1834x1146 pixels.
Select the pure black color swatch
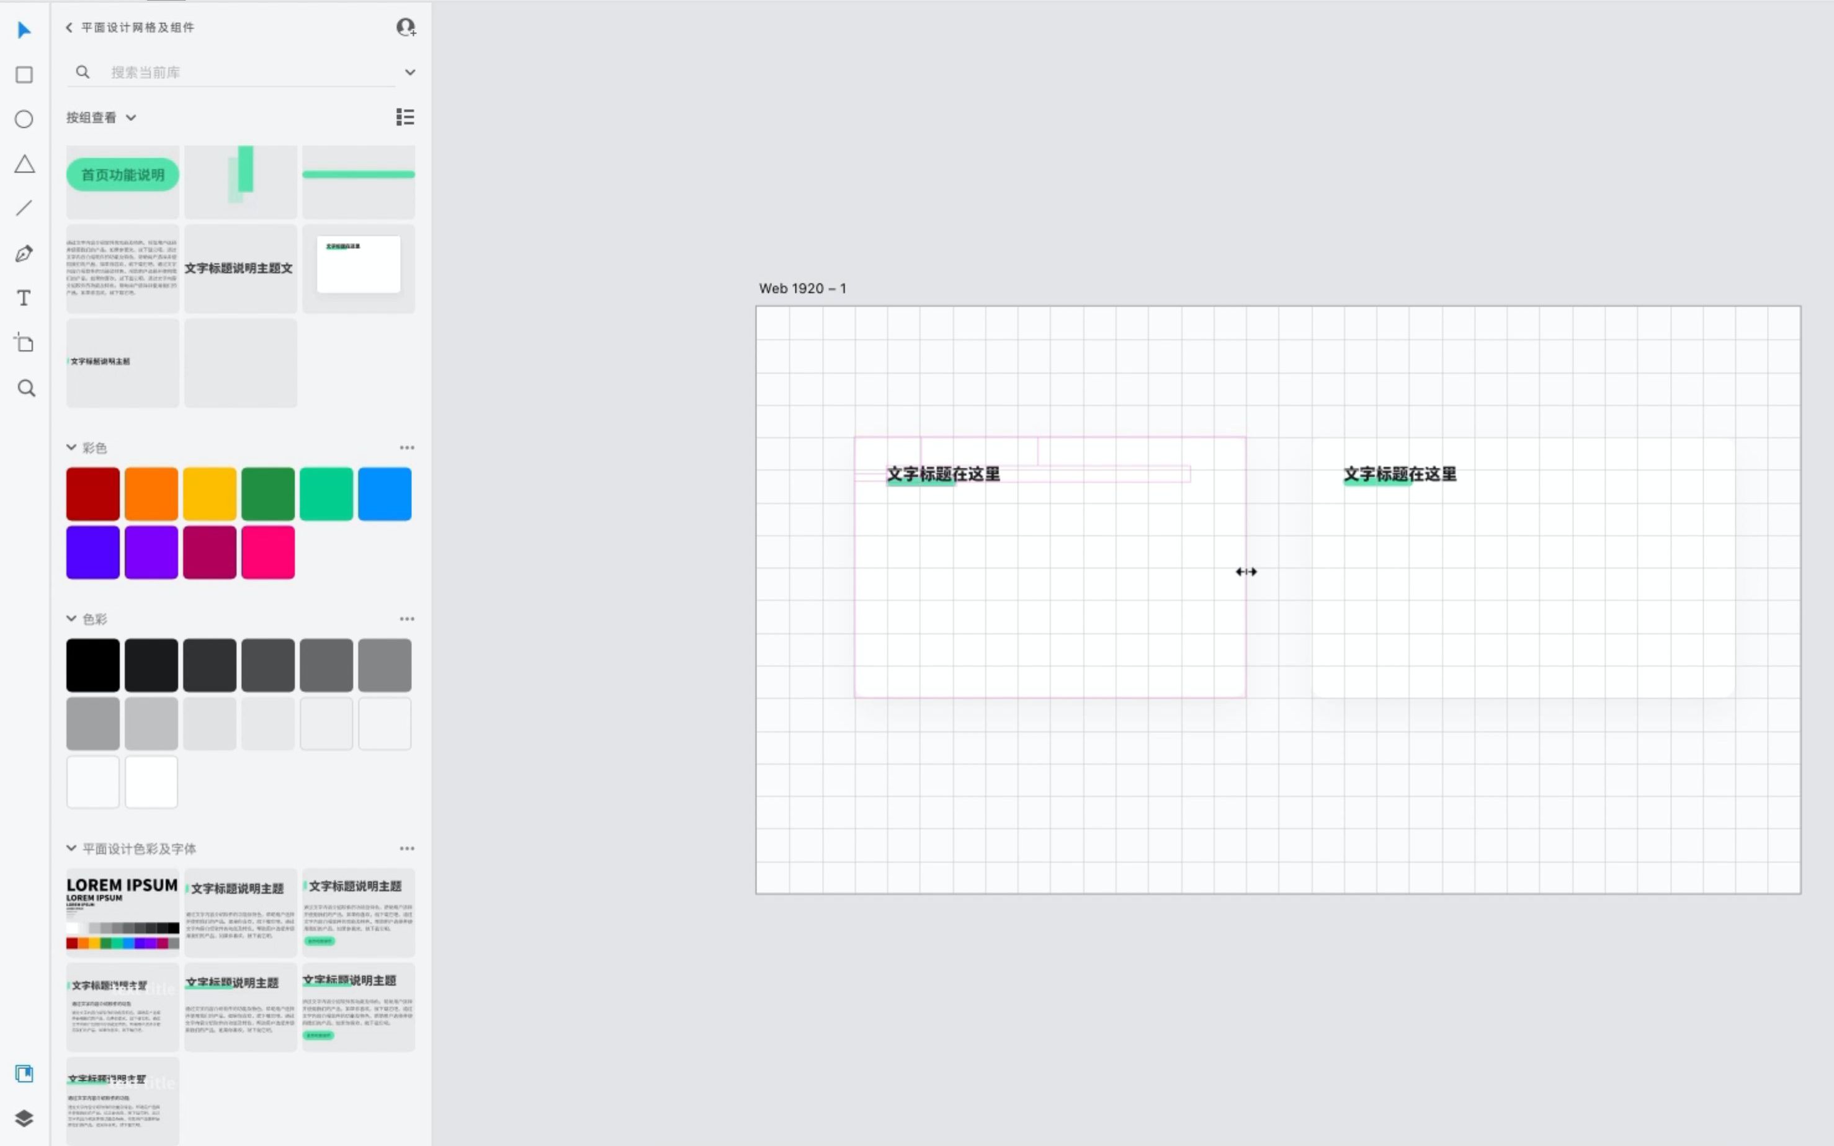point(92,665)
